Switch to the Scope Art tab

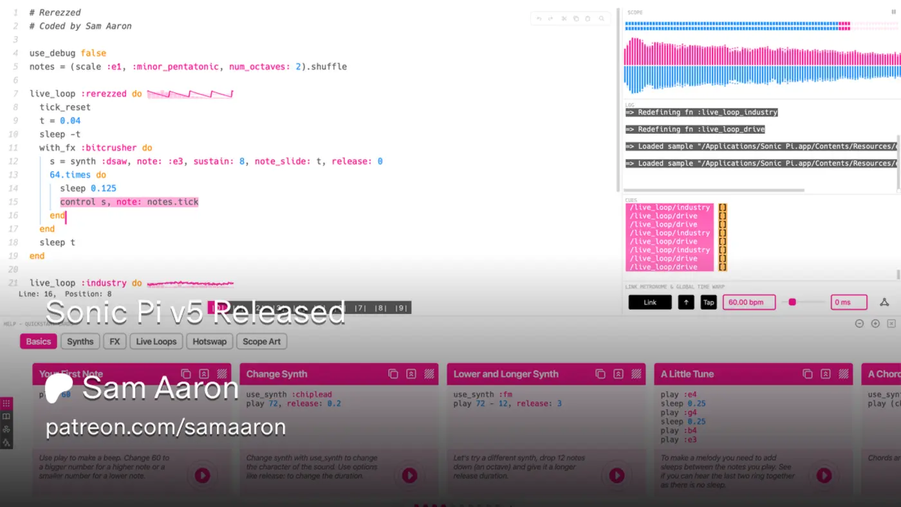tap(261, 342)
